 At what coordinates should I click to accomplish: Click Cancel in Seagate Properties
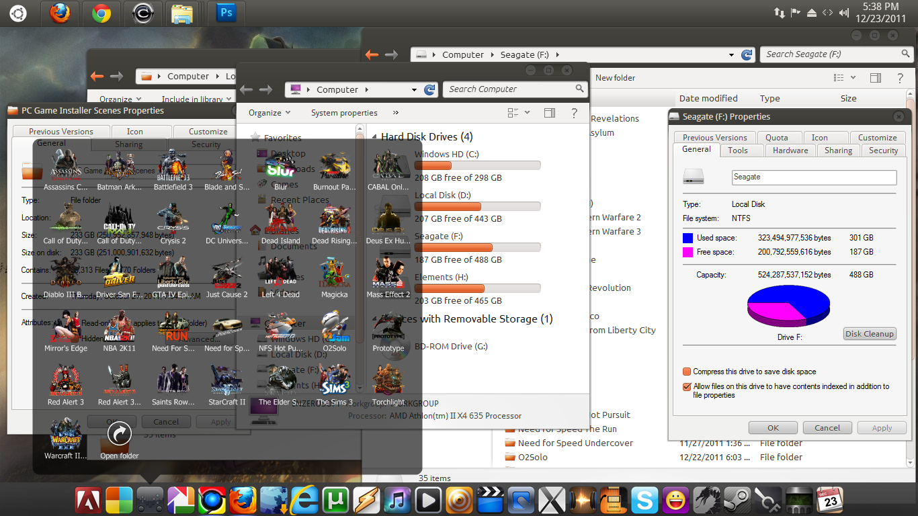pos(827,428)
